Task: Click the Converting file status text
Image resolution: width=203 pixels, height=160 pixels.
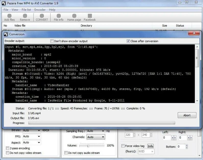Action: [87, 108]
